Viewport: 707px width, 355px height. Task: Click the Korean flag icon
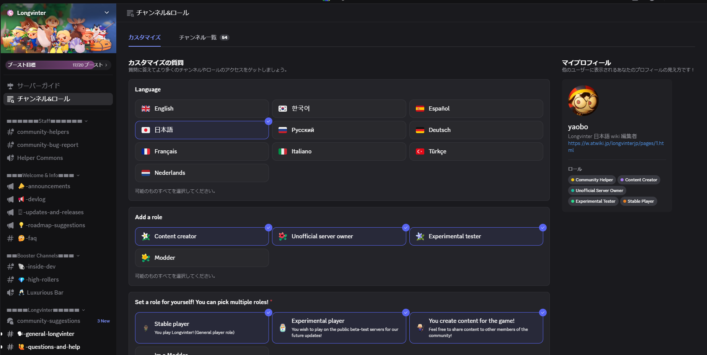[283, 109]
